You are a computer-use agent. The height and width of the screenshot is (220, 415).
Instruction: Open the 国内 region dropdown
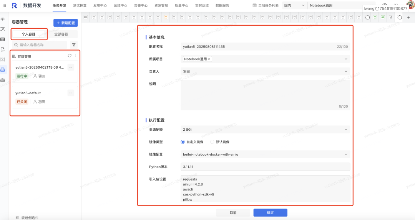click(x=294, y=5)
